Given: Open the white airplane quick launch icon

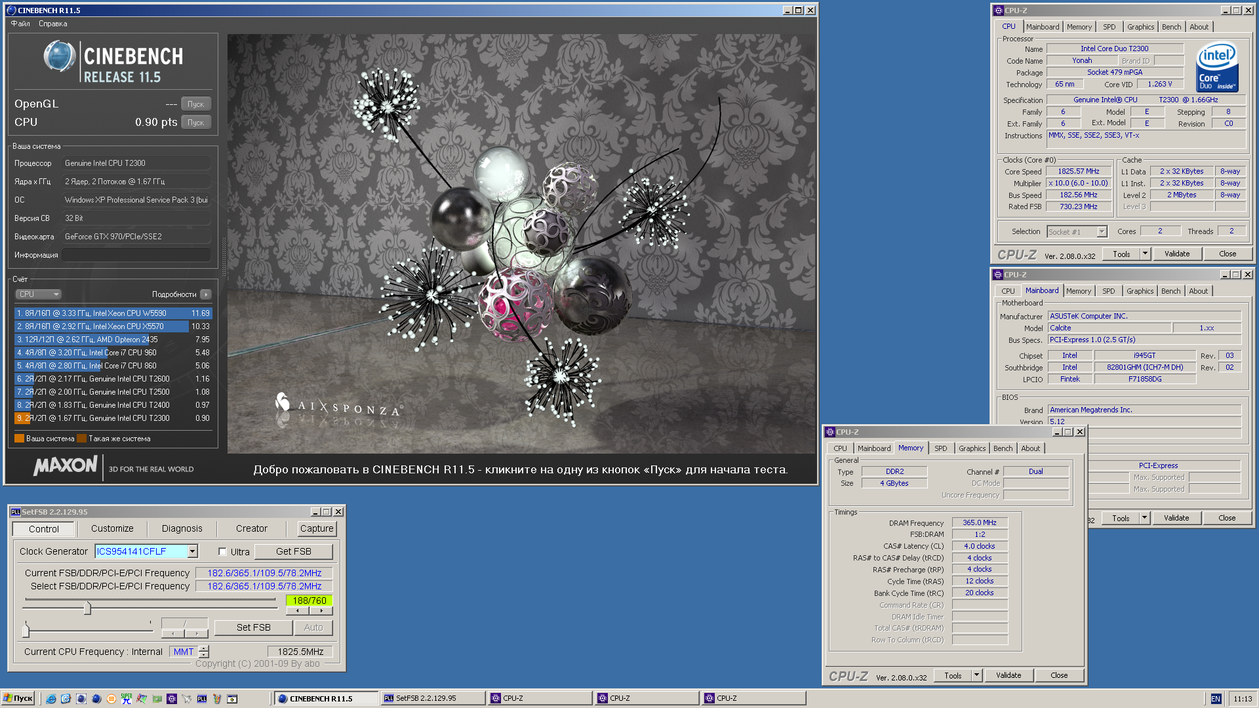Looking at the screenshot, I should (187, 699).
